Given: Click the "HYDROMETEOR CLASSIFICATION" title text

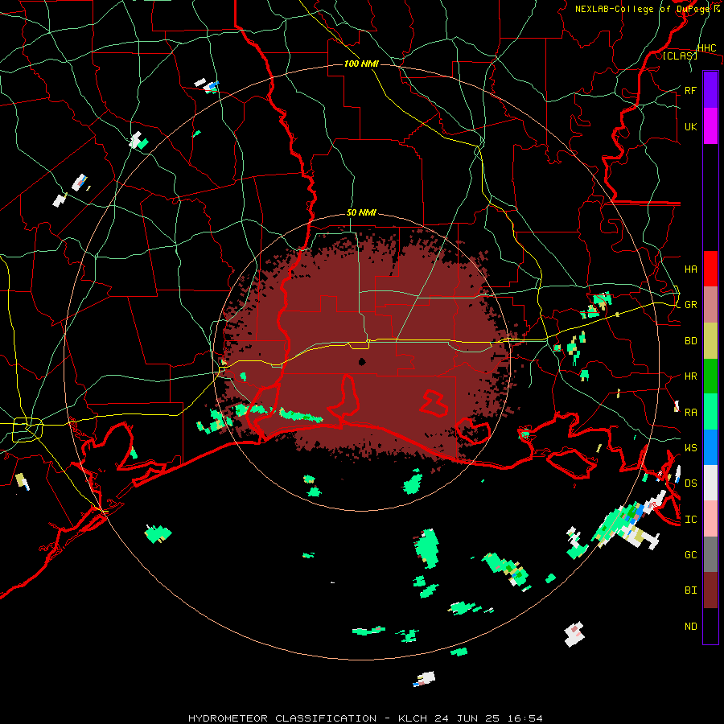Looking at the screenshot, I should tap(282, 718).
